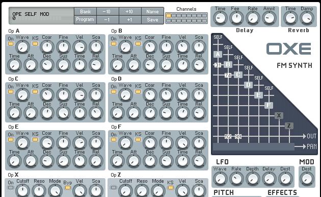Toggle Op C On switch
The height and width of the screenshot is (197, 321).
[x=11, y=91]
